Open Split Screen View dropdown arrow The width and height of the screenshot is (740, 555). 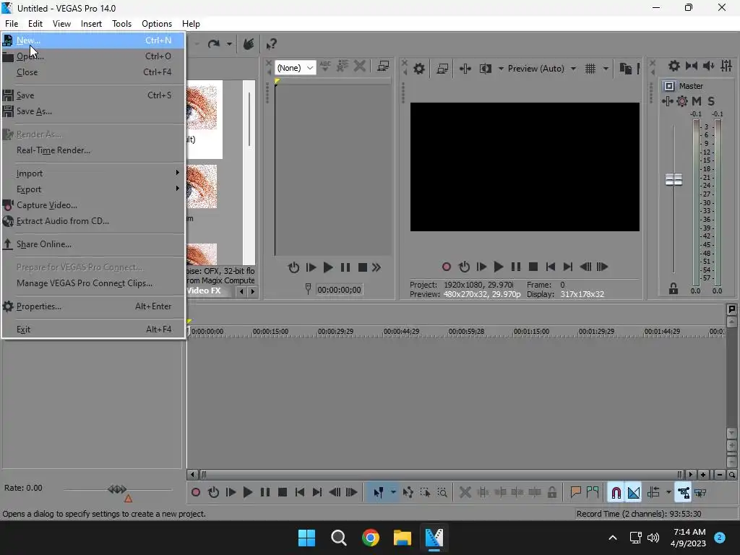[x=501, y=69]
